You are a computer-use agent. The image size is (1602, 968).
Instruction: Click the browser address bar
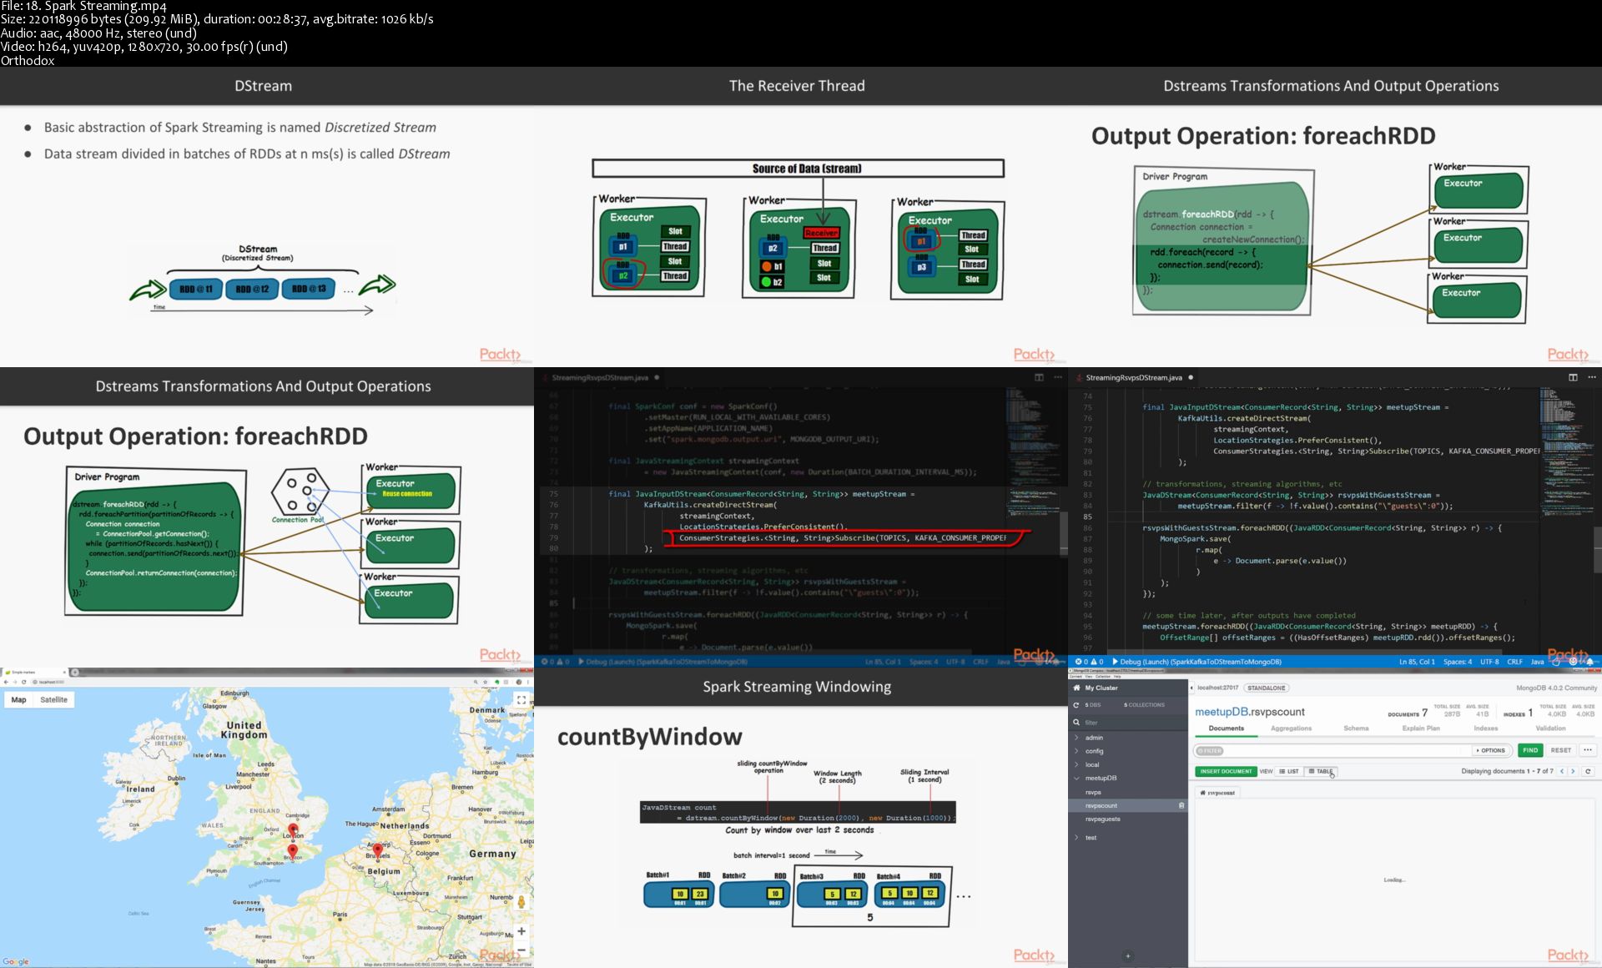250,682
